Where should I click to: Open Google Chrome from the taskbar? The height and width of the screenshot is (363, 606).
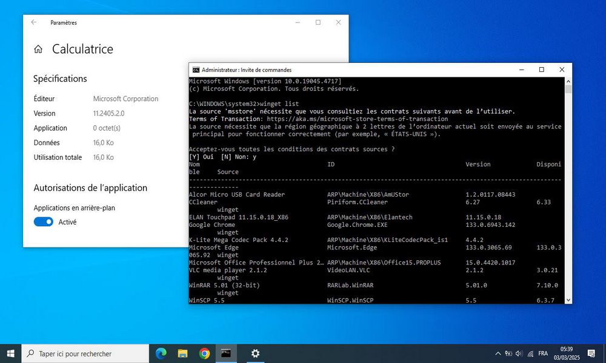[x=204, y=353]
